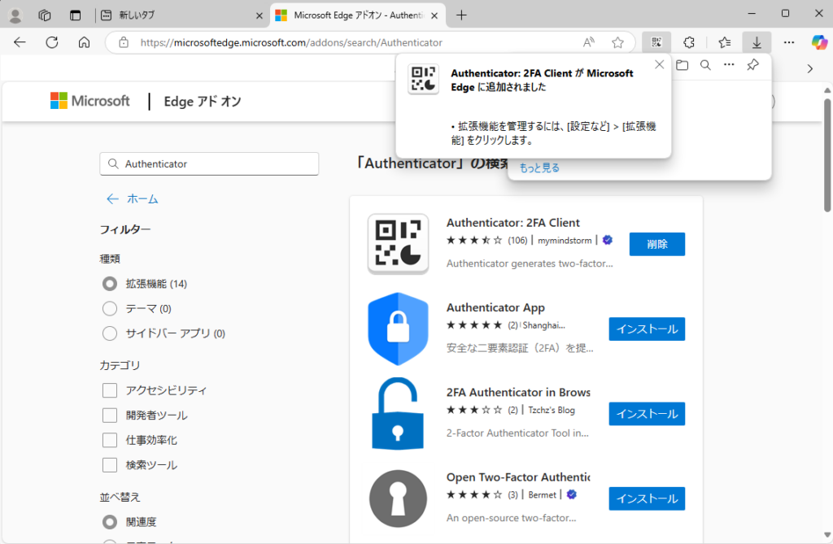Open more options in downloads panel
833x544 pixels.
729,65
